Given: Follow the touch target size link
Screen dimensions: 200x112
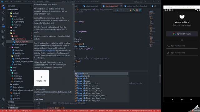Looking at the screenshot, I should [x=48, y=50].
